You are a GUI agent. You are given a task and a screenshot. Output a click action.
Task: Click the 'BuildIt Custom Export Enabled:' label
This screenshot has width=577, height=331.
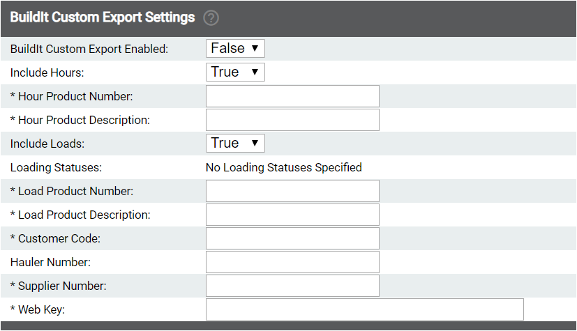click(x=89, y=49)
